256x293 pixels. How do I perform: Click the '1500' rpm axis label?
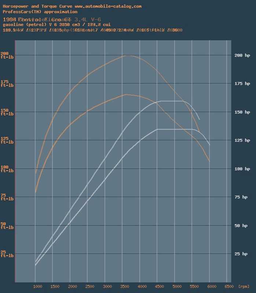pyautogui.click(x=55, y=286)
